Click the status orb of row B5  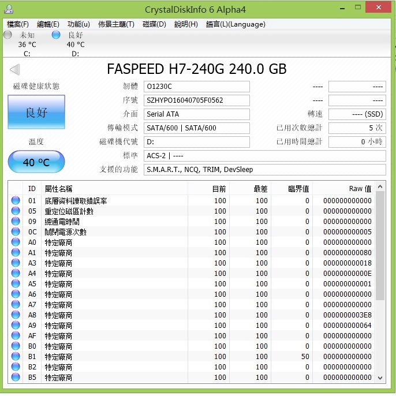pos(16,377)
